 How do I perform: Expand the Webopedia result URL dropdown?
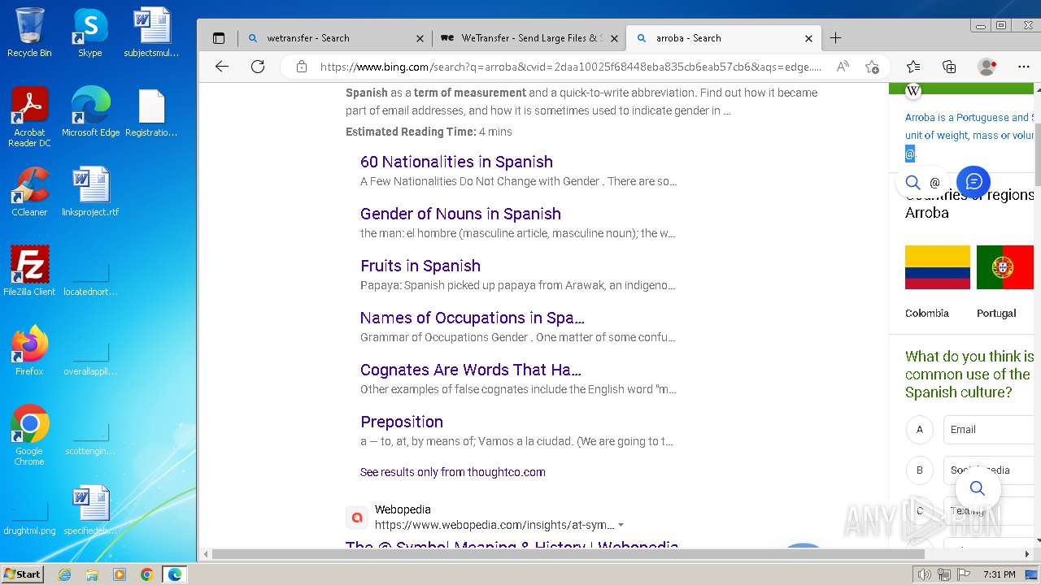point(621,526)
